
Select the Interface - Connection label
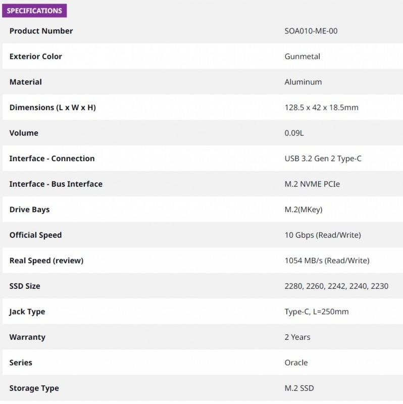(52, 159)
